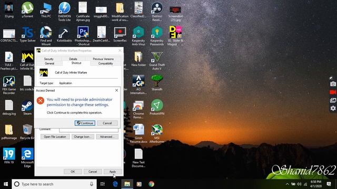Open the Advanced shortcut settings
The height and width of the screenshot is (189, 337).
tap(107, 136)
